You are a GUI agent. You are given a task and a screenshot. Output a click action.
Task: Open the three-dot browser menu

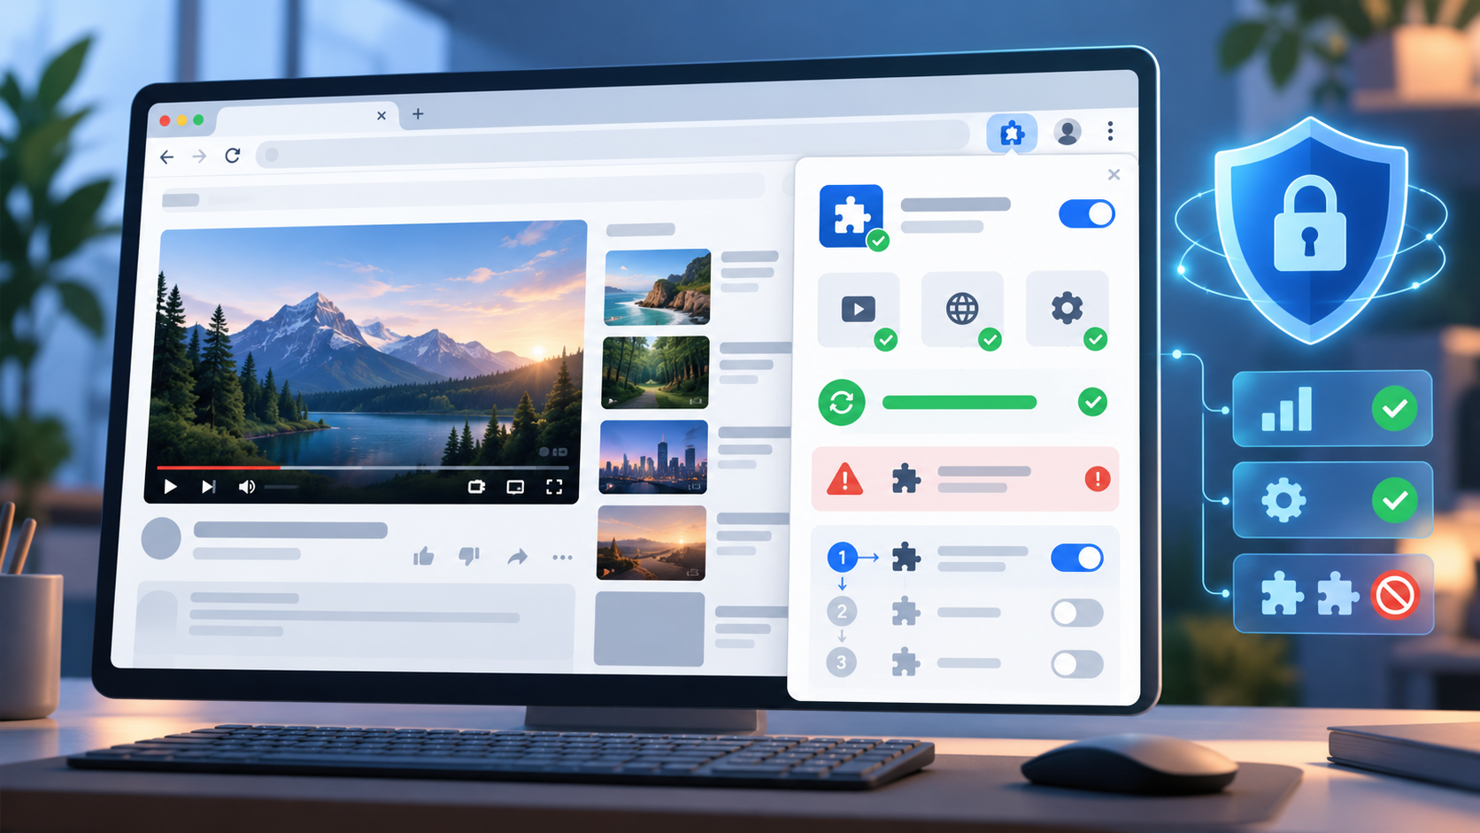[1110, 132]
